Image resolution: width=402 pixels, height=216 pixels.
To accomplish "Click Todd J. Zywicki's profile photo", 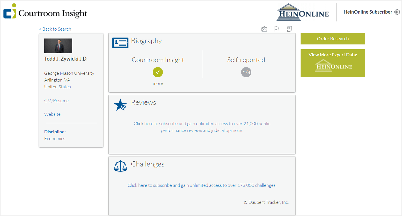I will (x=58, y=46).
